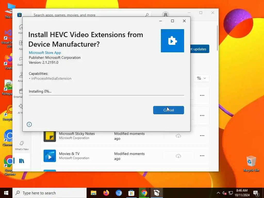
Task: Select the Google Chrome desktop shortcut
Action: (8, 165)
